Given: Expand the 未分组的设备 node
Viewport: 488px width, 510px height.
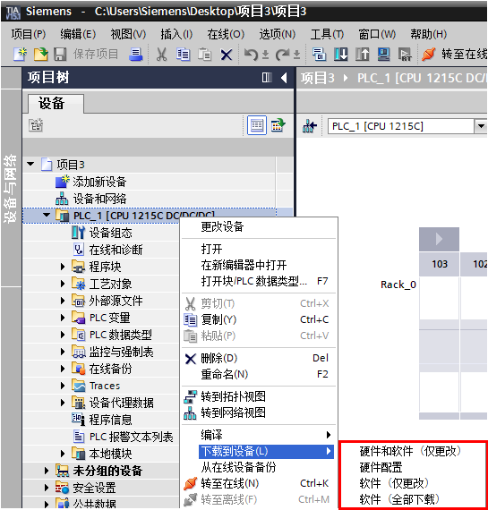Looking at the screenshot, I should tap(47, 471).
